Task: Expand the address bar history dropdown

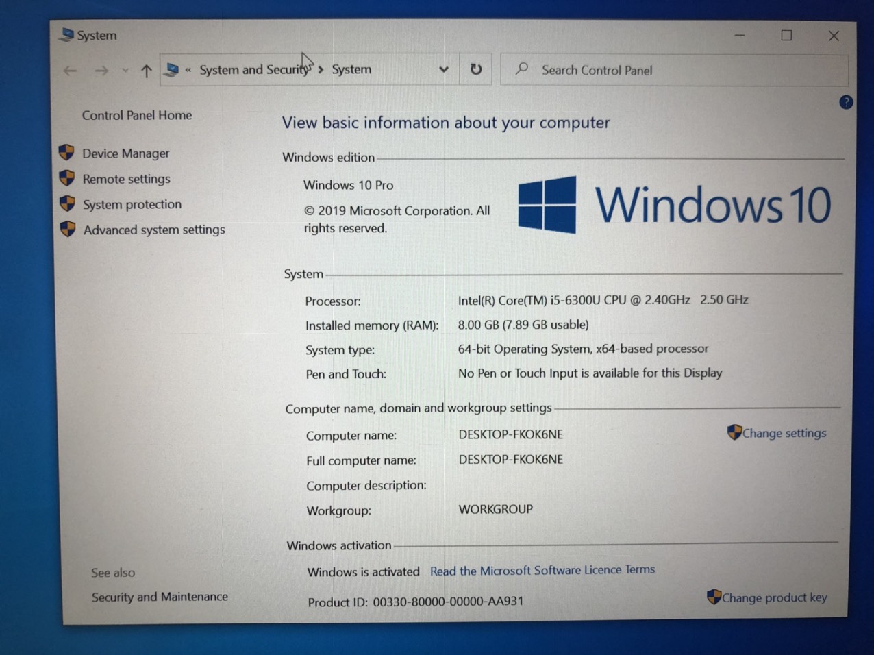Action: point(443,69)
